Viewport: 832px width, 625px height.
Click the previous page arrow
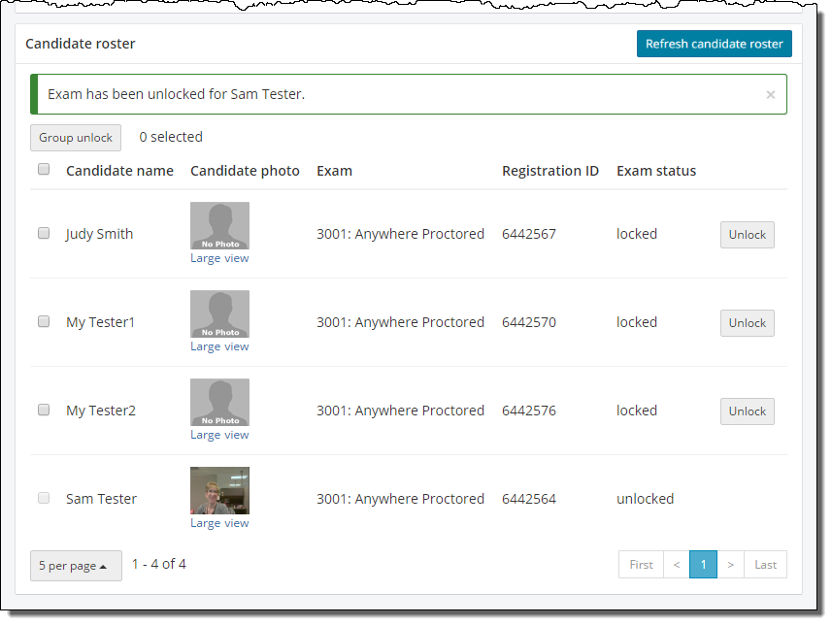click(676, 565)
